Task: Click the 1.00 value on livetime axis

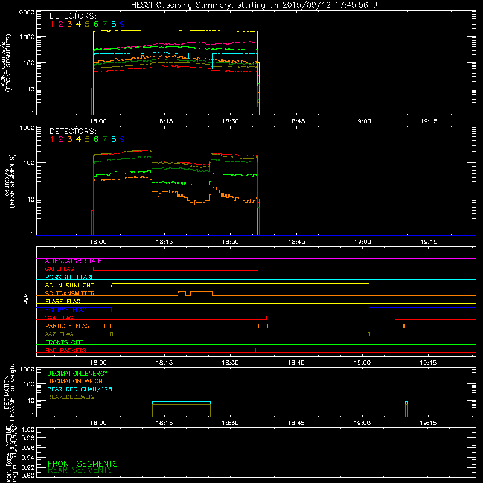Action: pos(28,430)
